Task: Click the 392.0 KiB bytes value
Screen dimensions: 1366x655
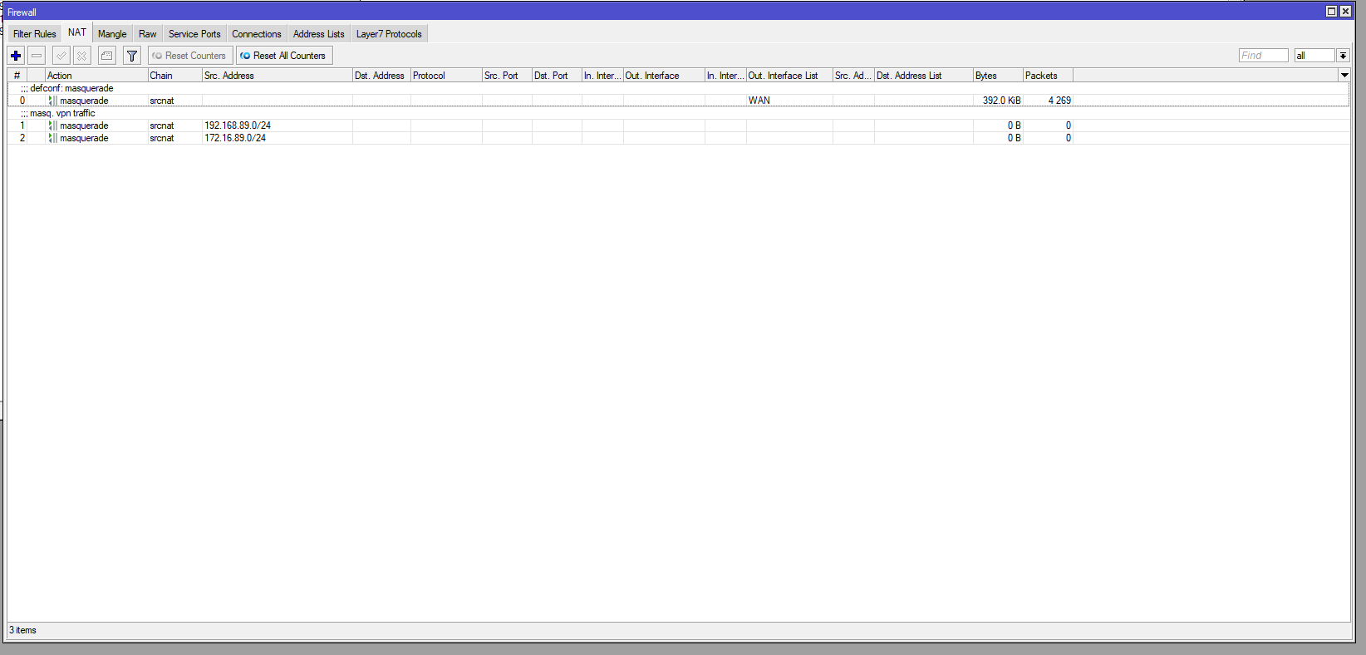Action: pyautogui.click(x=1001, y=101)
